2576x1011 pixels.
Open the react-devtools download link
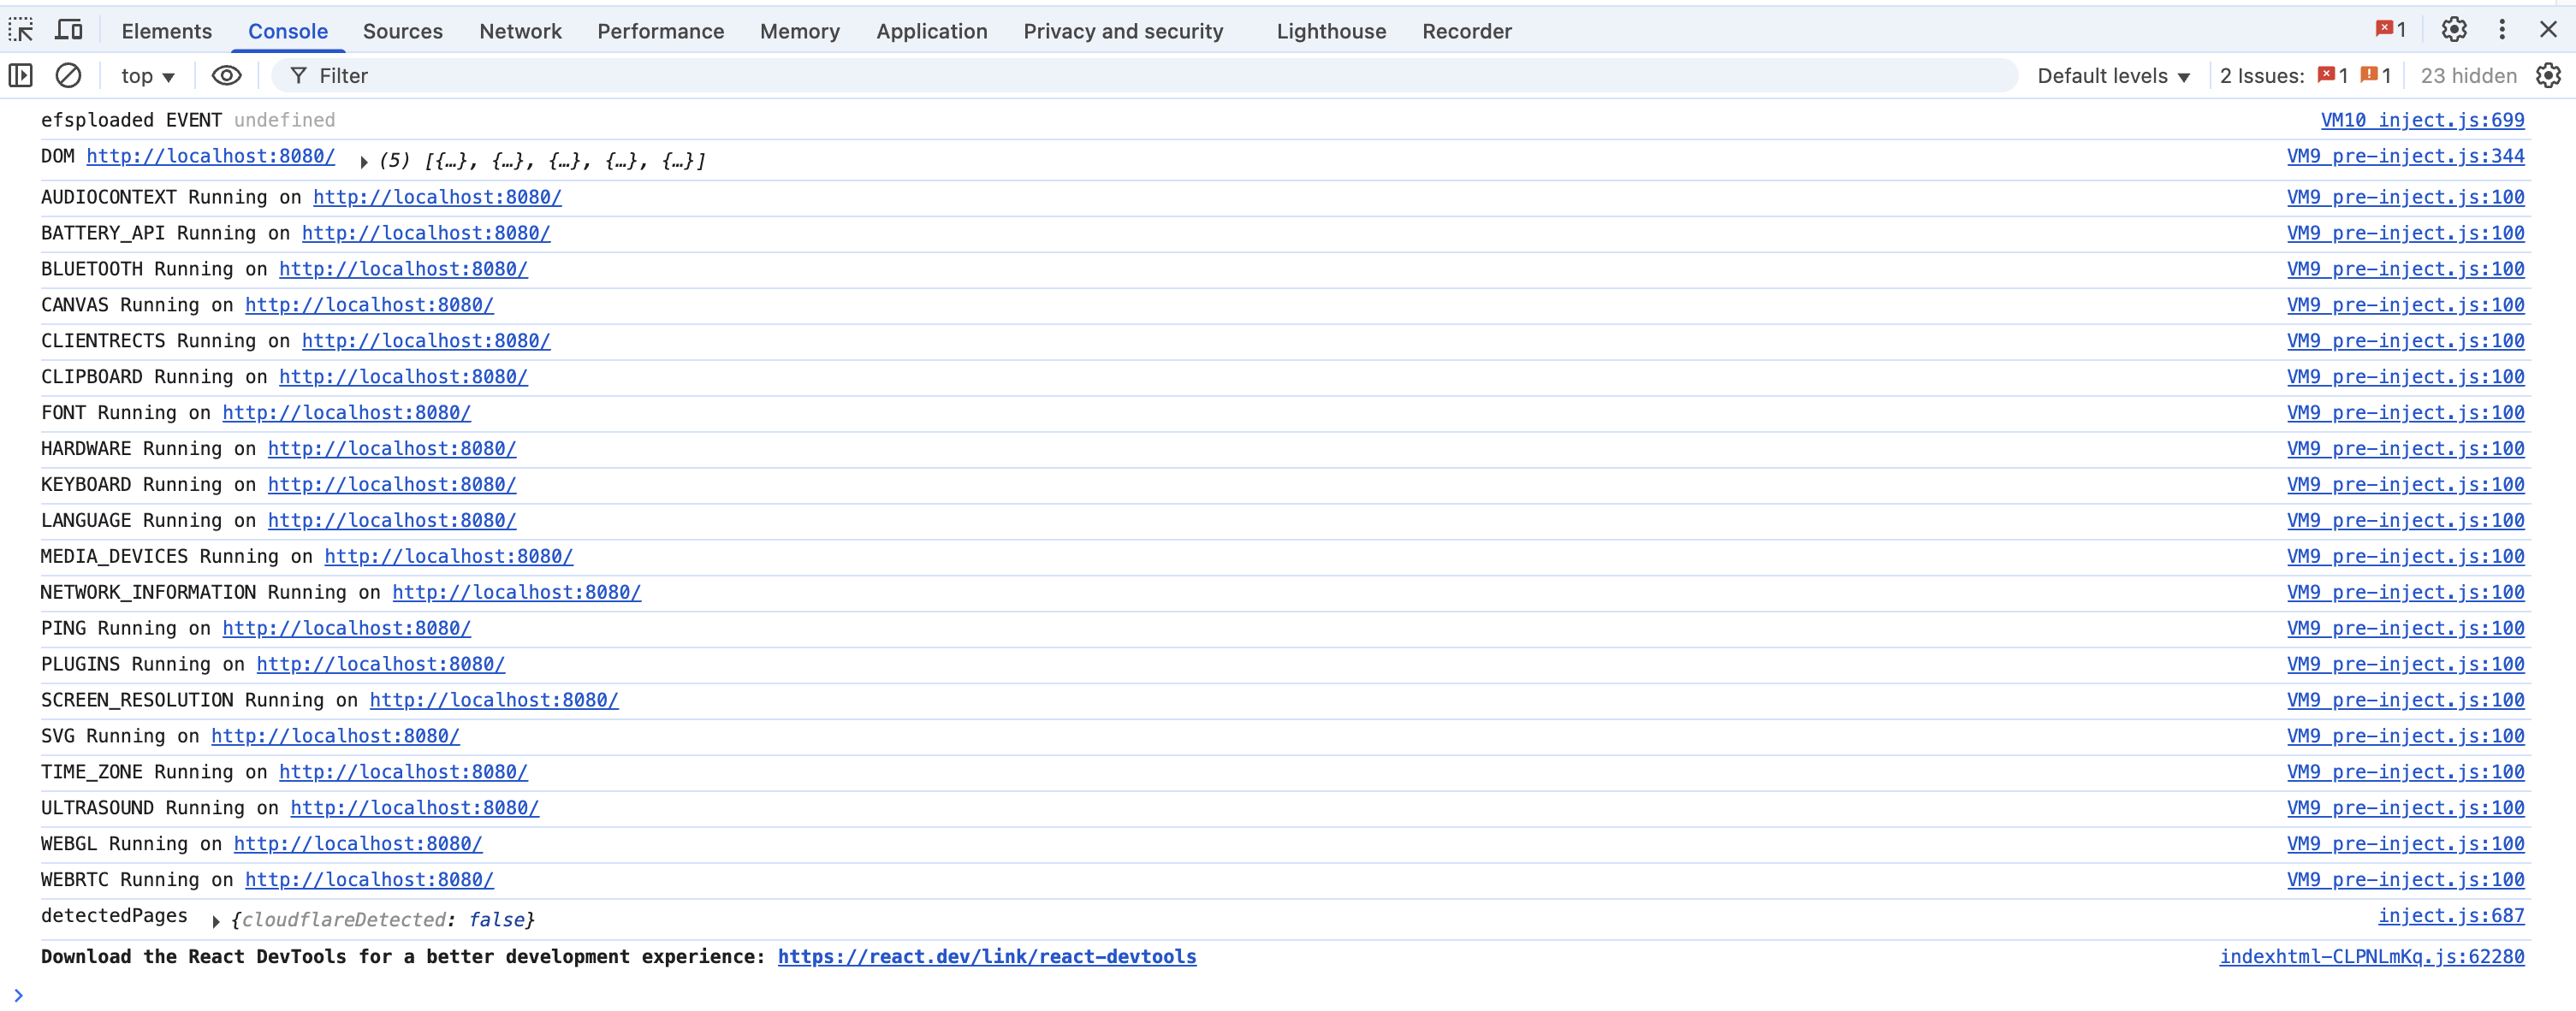986,956
